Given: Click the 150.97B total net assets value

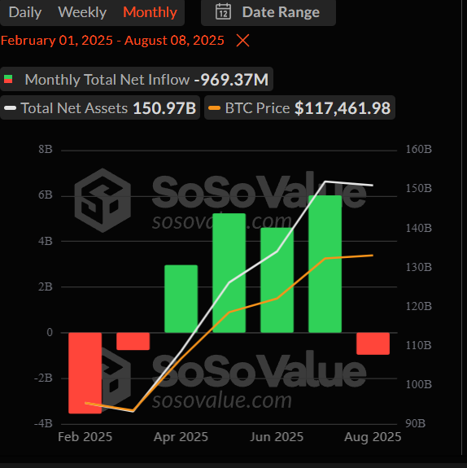Looking at the screenshot, I should coord(164,108).
